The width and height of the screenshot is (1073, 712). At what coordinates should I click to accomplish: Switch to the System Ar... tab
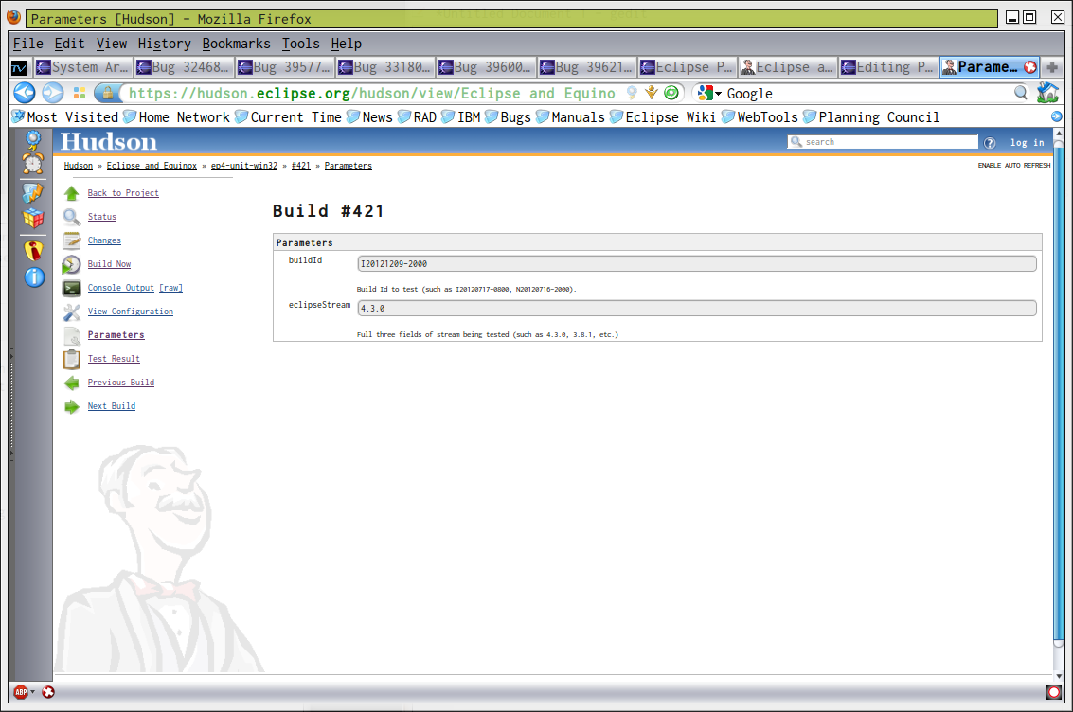pyautogui.click(x=82, y=67)
